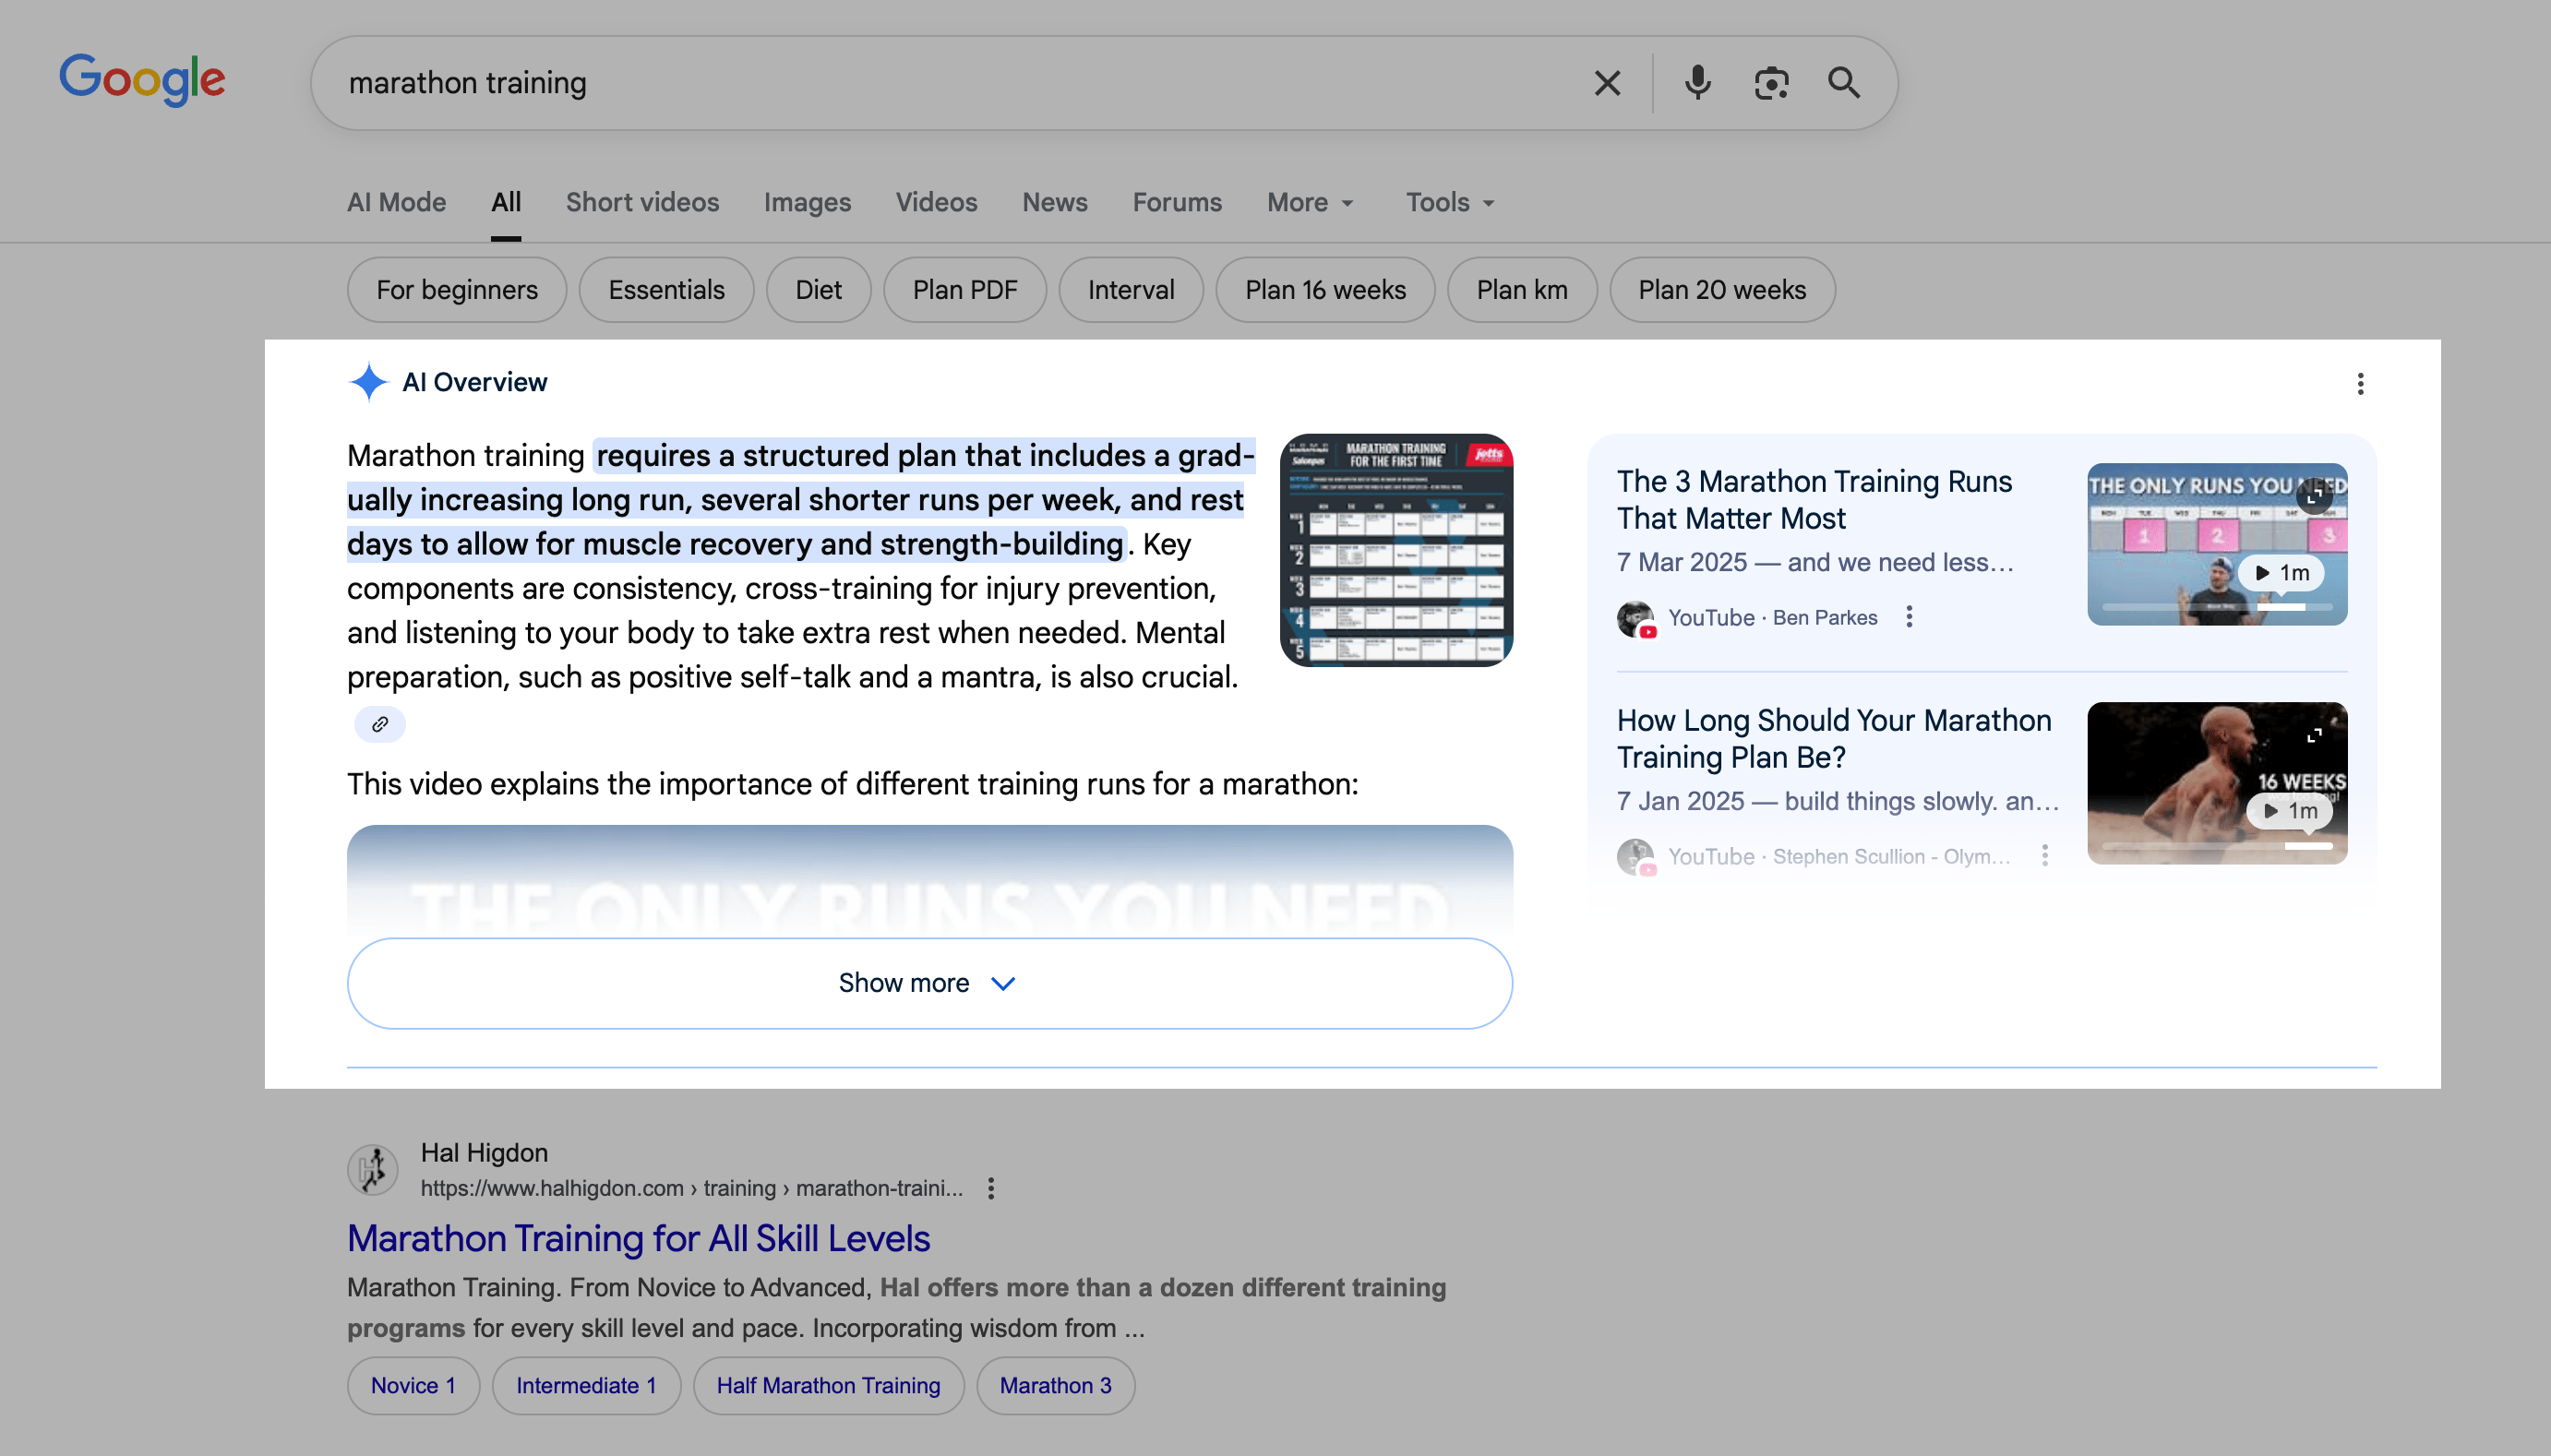Viewport: 2551px width, 1456px height.
Task: Open How Long Should Your Marathon link
Action: tap(1834, 739)
